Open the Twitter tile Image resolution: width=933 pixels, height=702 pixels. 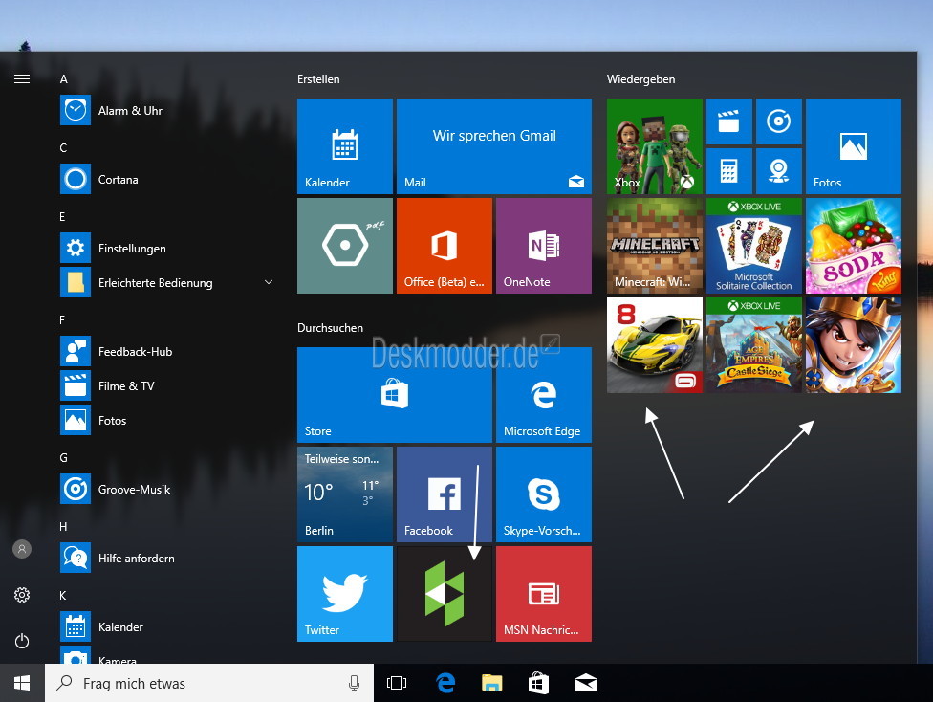click(344, 594)
